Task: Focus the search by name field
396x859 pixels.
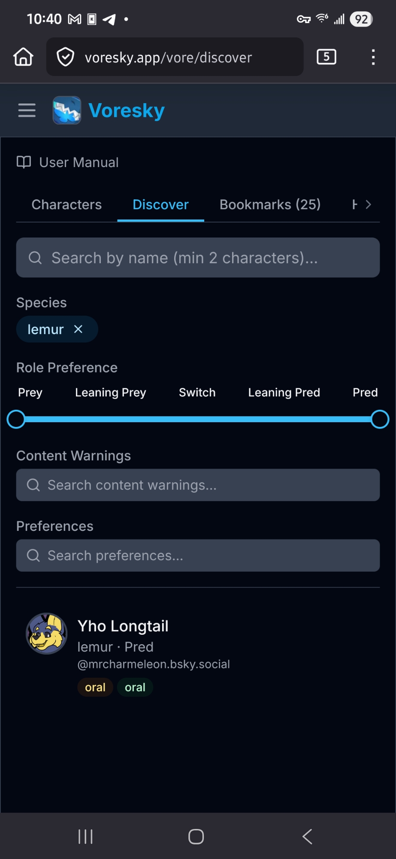Action: pyautogui.click(x=198, y=258)
